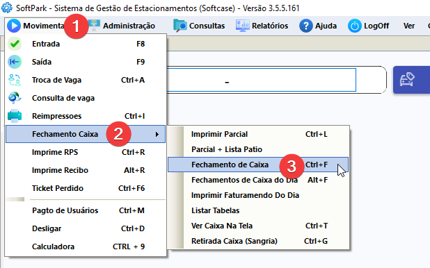The width and height of the screenshot is (430, 268).
Task: Choose Retirada Caixa (Sangria) item
Action: [258, 241]
